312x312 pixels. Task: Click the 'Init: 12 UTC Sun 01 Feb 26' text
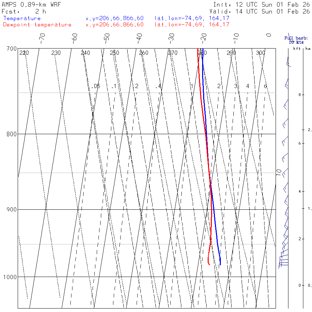pyautogui.click(x=261, y=5)
